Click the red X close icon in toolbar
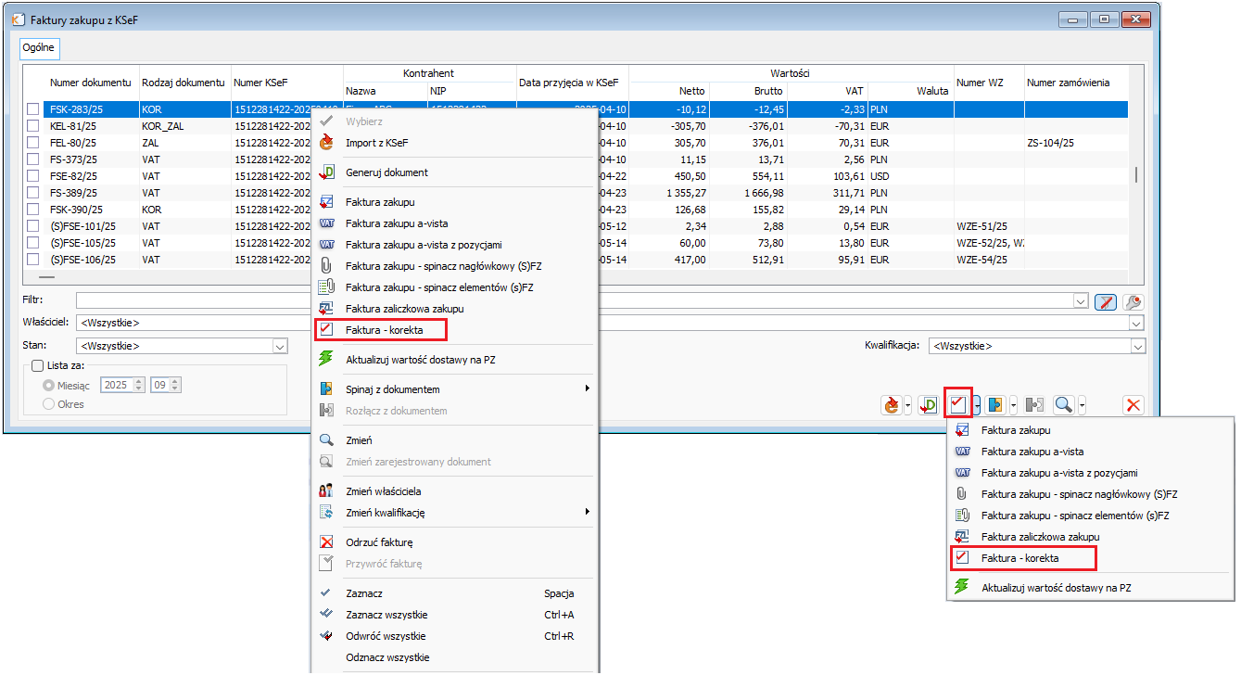Viewport: 1241px width, 675px height. pos(1133,405)
